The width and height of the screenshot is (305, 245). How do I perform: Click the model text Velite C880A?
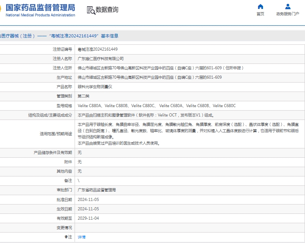coord(89,106)
